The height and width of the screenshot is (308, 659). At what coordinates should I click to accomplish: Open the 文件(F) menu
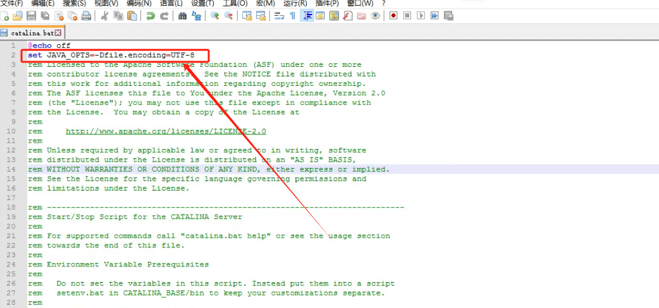pyautogui.click(x=12, y=3)
